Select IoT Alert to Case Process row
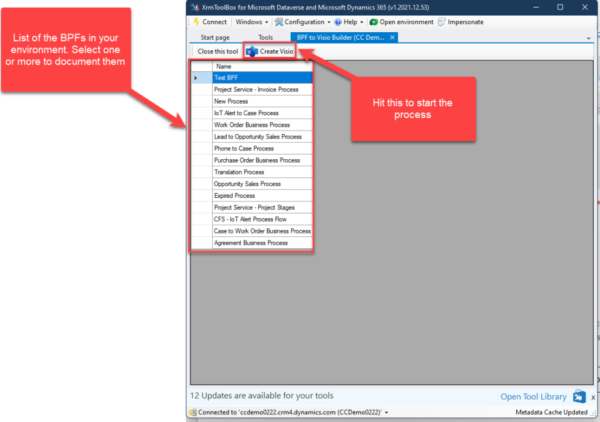This screenshot has height=422, width=600. point(262,113)
